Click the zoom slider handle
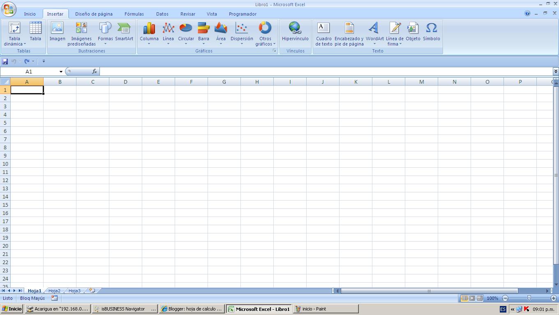 coord(529,298)
